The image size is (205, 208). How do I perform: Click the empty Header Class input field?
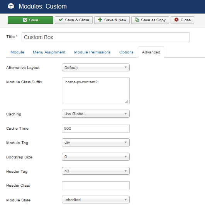point(96,186)
